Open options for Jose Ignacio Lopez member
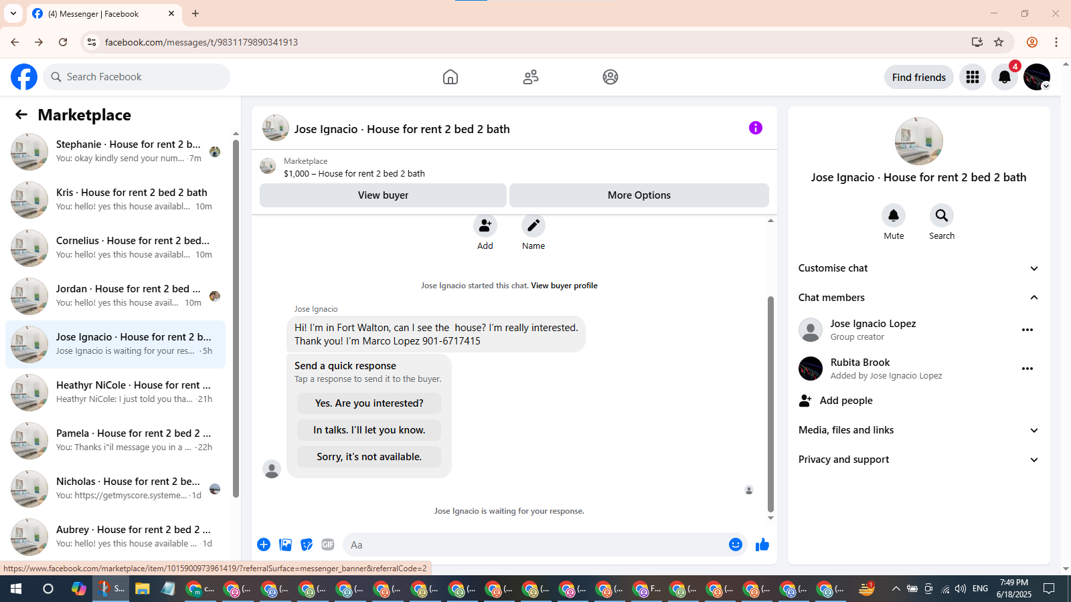This screenshot has height=602, width=1071. click(1027, 330)
